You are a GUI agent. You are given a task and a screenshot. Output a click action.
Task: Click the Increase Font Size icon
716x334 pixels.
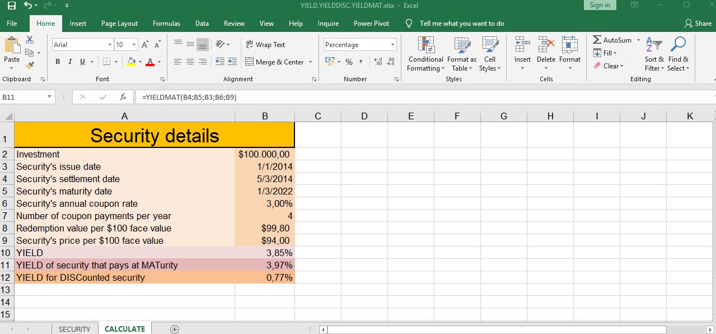pos(145,45)
